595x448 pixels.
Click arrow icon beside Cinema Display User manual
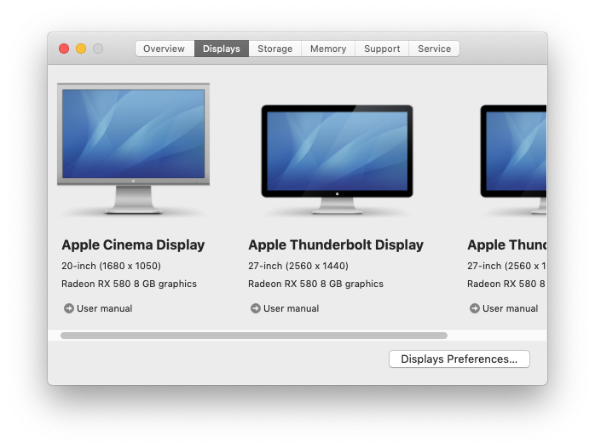point(69,308)
